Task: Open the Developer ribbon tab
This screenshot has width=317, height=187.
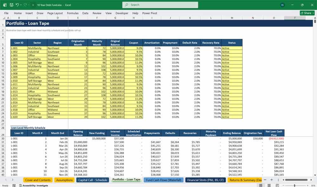Action: click(122, 13)
